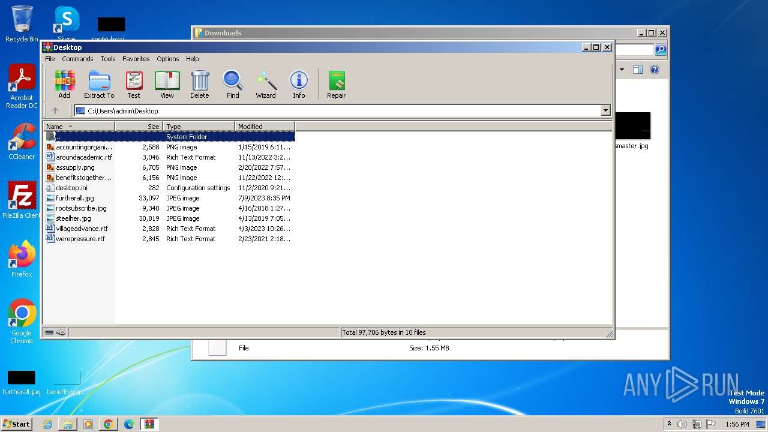Viewport: 768px width, 432px height.
Task: Expand the address path dropdown arrow
Action: pos(605,110)
